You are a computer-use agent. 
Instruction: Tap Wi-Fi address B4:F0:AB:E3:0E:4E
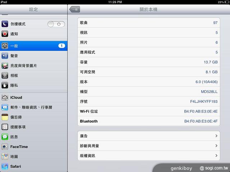(201, 111)
